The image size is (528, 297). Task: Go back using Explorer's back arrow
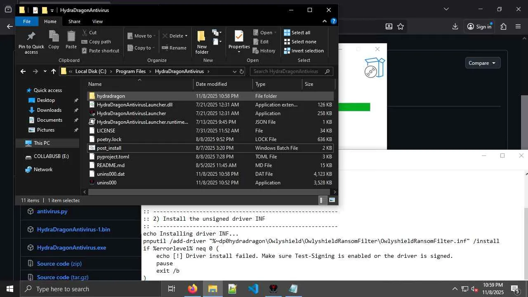23,71
